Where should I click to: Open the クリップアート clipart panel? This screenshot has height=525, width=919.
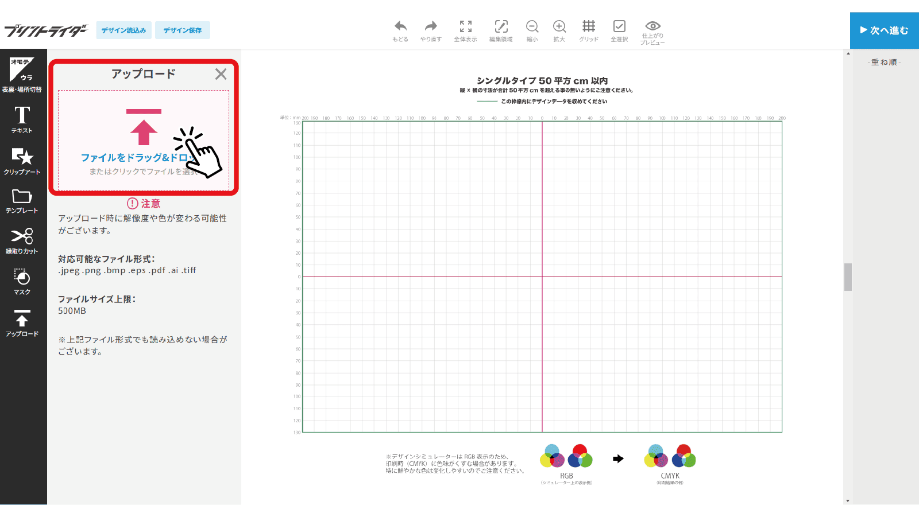point(22,161)
